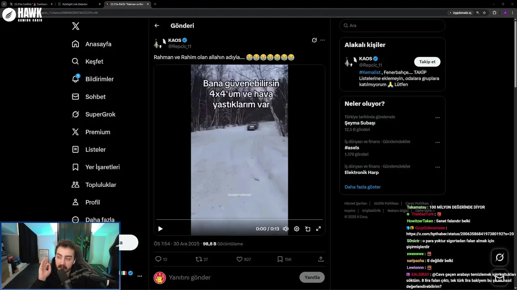Open Yer İşaretleri bookmarks
Viewport: 517px width, 290px height.
point(96,167)
